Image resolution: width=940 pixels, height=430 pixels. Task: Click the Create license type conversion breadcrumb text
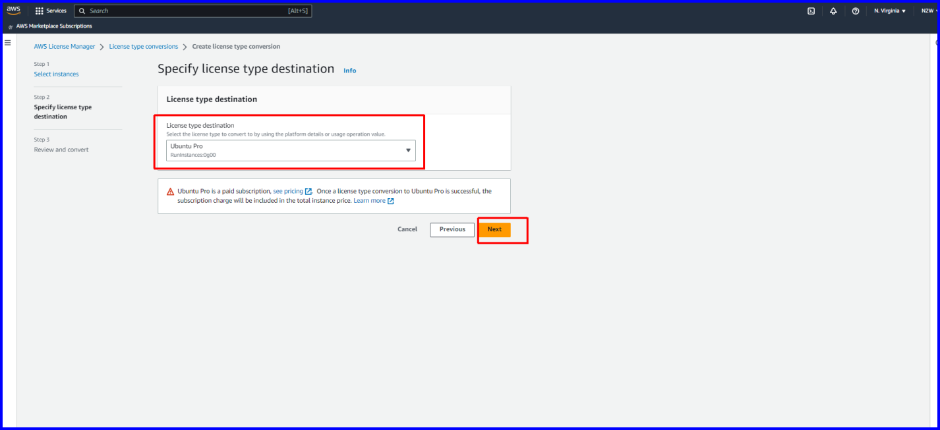(x=236, y=47)
